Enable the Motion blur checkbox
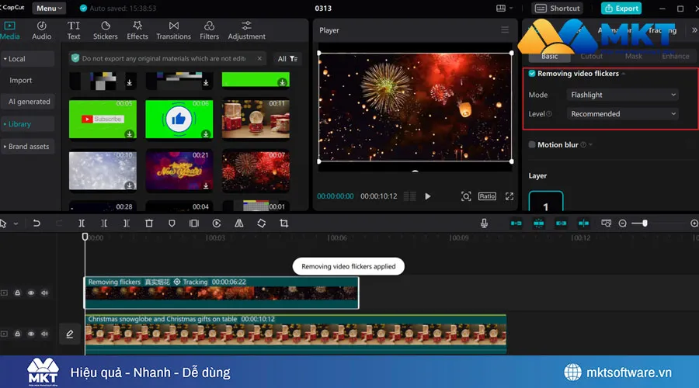 (532, 144)
